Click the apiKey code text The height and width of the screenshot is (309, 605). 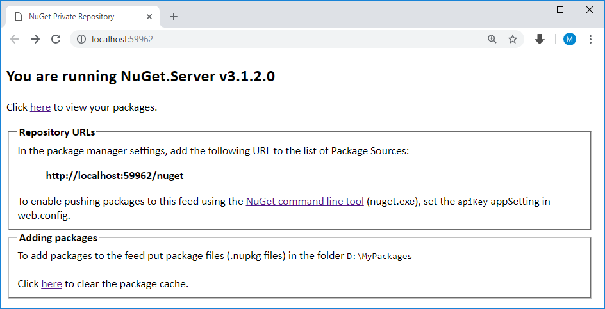473,202
